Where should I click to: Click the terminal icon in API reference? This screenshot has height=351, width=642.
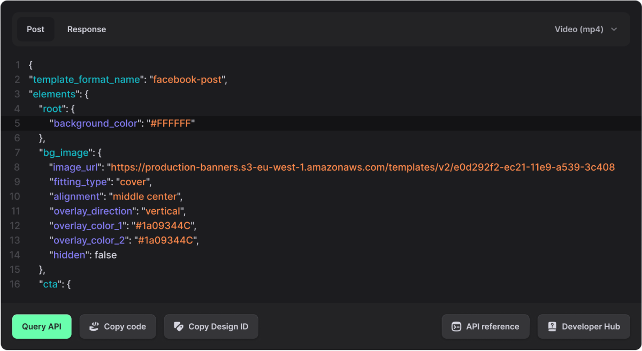pyautogui.click(x=456, y=326)
